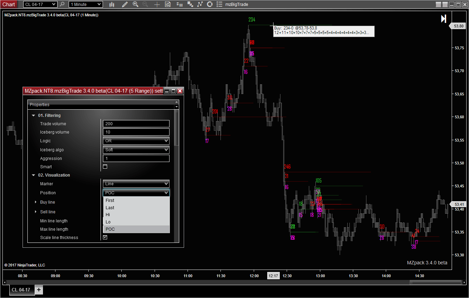Maximize the mzBigTrade settings dialog
The image size is (469, 298).
[x=173, y=91]
